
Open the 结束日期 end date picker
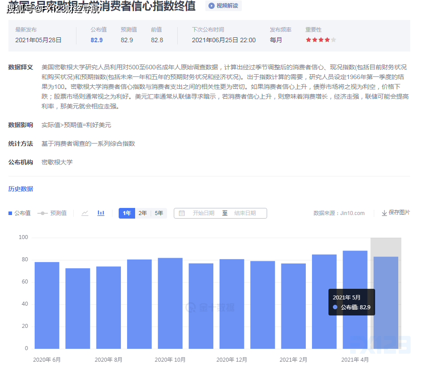pyautogui.click(x=245, y=213)
